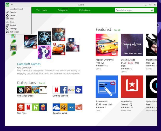Click the Dream Arcade title text

(128, 60)
